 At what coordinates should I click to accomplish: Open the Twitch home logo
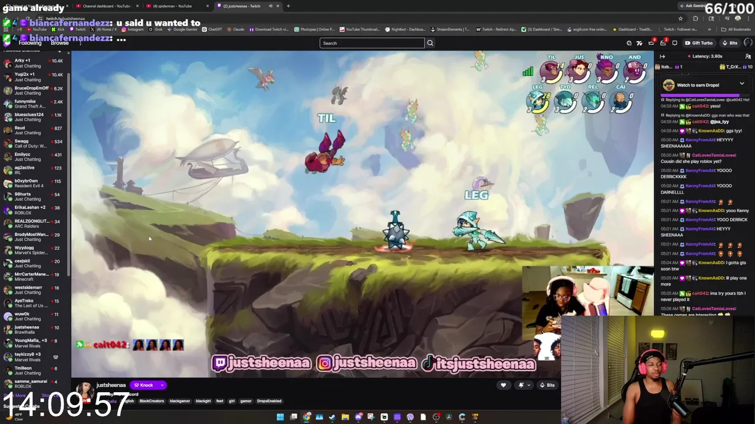pyautogui.click(x=7, y=42)
